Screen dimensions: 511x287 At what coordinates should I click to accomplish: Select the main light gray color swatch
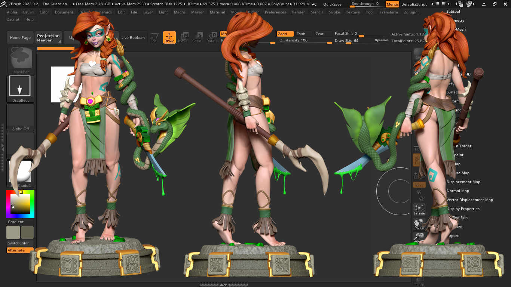[13, 232]
